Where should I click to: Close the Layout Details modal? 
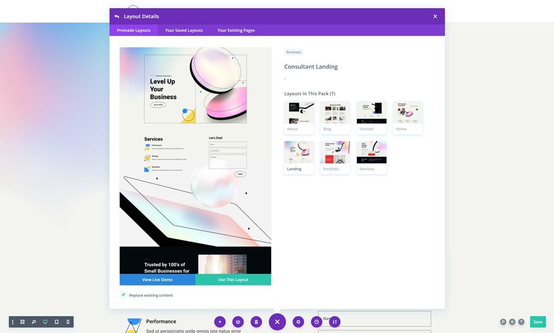click(x=435, y=16)
